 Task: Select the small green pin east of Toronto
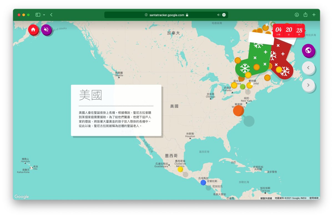pos(243,87)
